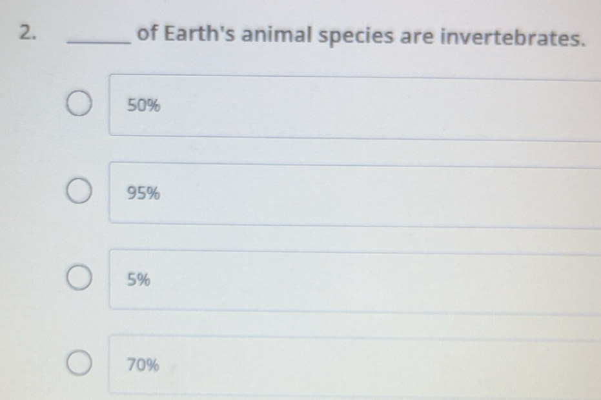Viewport: 601px width, 400px height.
Task: Click the first answer choice row
Action: pyautogui.click(x=290, y=104)
